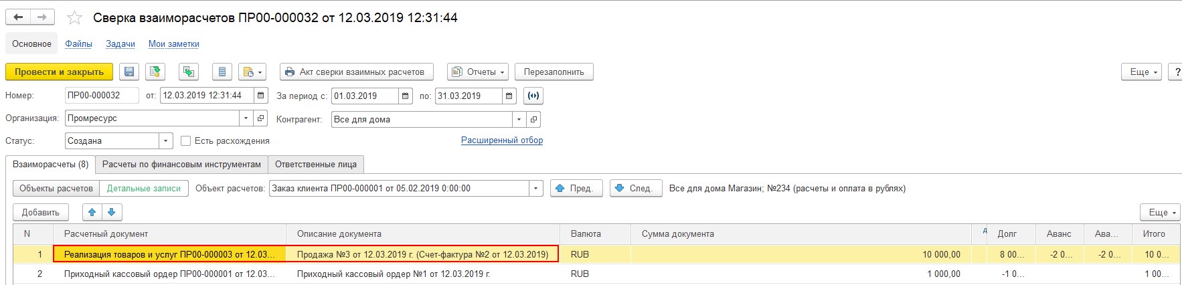The height and width of the screenshot is (285, 1182).
Task: Open the related documents structure icon
Action: click(x=189, y=72)
